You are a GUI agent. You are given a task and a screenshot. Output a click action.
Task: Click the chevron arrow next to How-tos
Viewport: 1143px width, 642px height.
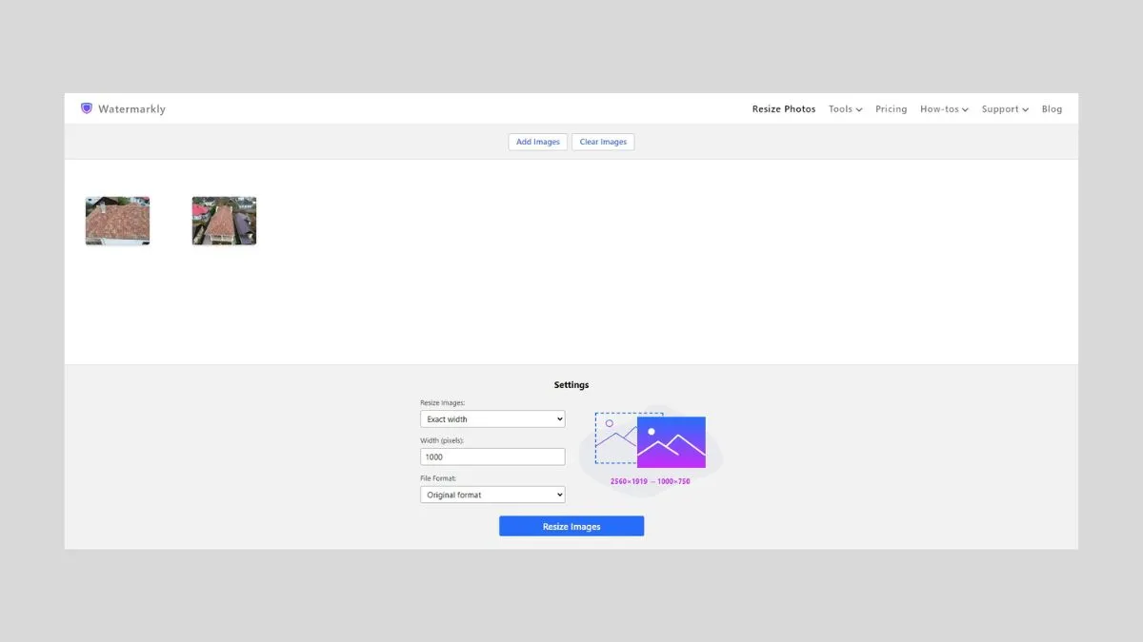(966, 109)
